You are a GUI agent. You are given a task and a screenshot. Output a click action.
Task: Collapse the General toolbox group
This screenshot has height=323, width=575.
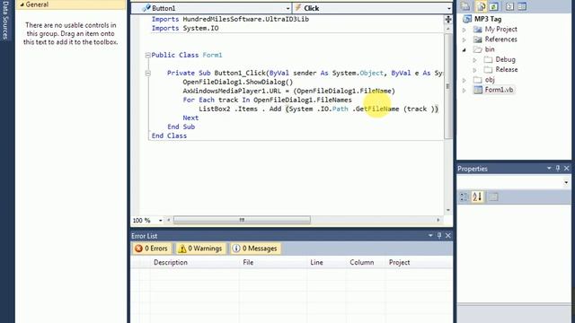point(22,4)
